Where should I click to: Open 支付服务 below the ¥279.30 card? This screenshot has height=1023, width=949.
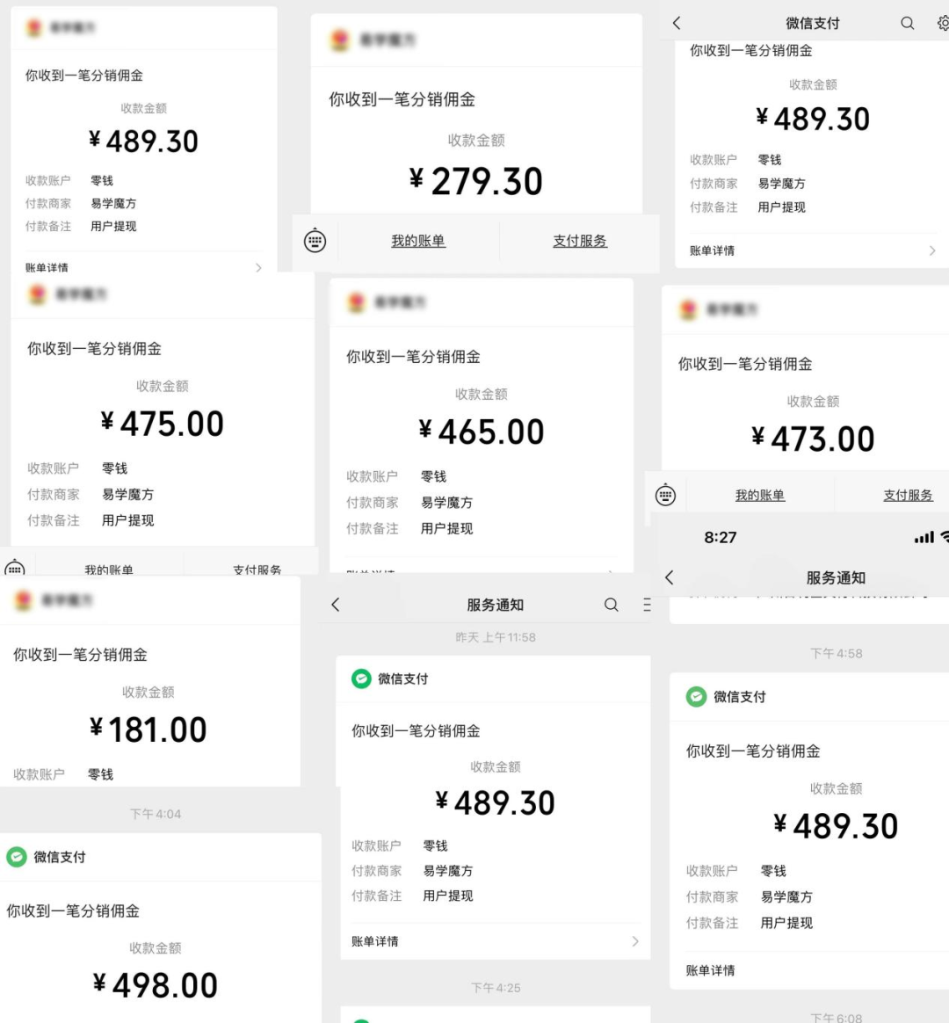(x=580, y=241)
